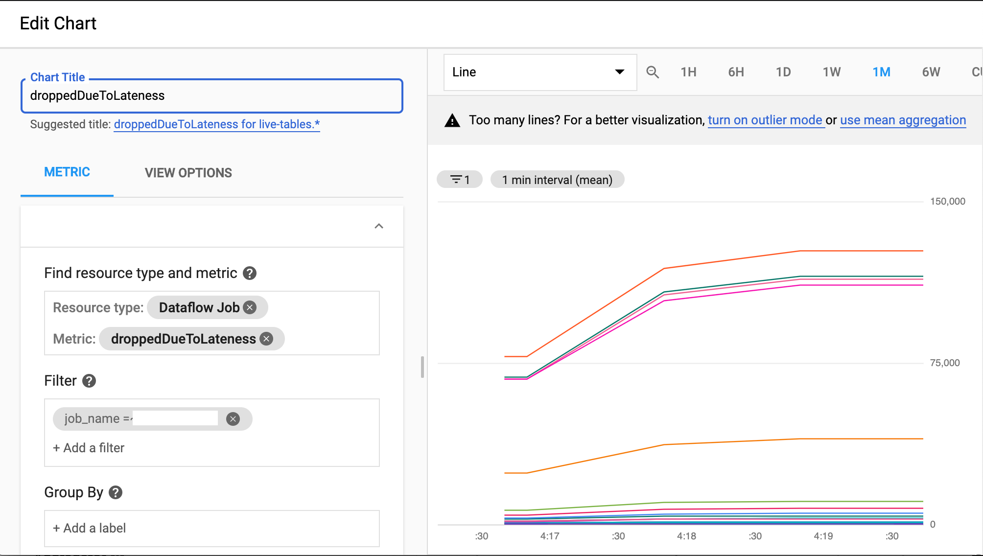Delete the job_name filter chip
The image size is (983, 556).
pyautogui.click(x=233, y=419)
